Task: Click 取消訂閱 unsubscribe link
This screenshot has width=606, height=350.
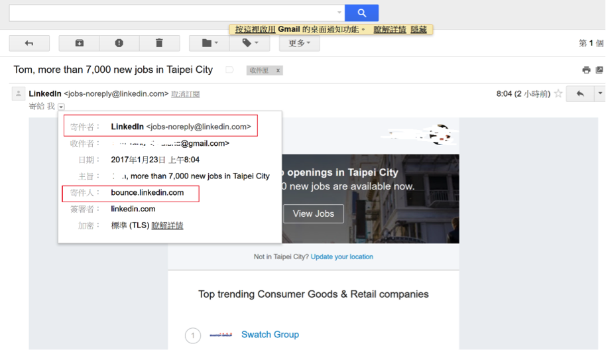Action: click(x=185, y=94)
